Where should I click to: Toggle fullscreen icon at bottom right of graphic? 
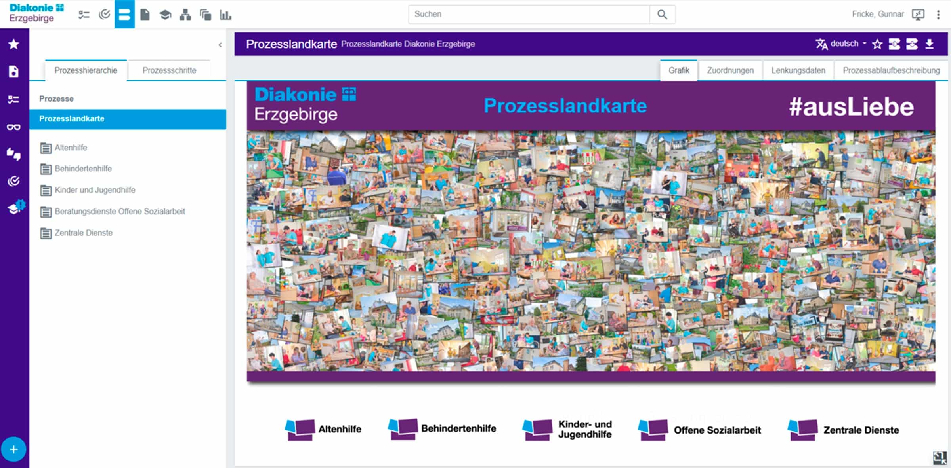tap(940, 458)
